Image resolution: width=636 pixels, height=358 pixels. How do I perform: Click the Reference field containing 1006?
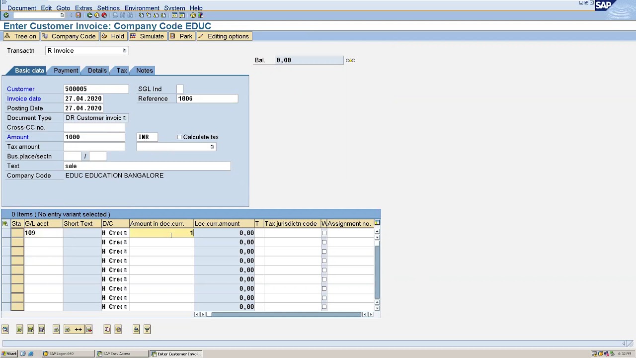pos(207,98)
